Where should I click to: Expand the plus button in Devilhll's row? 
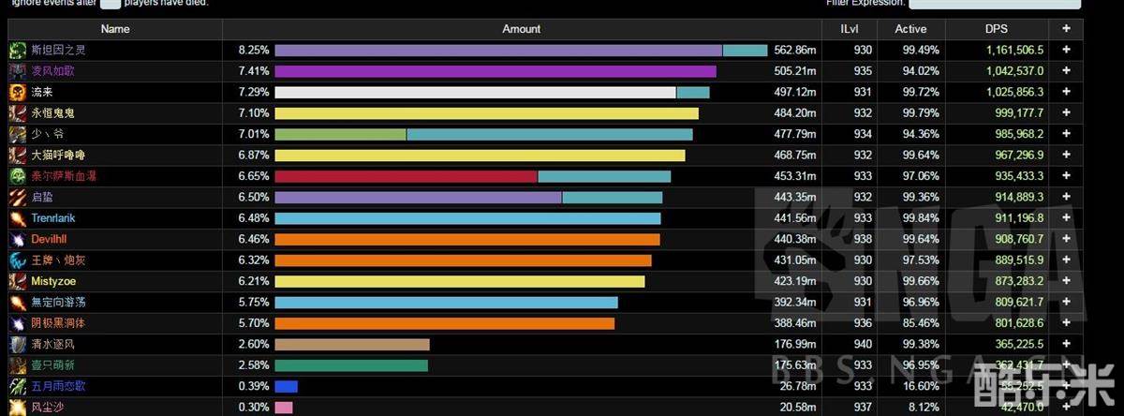pos(1066,239)
